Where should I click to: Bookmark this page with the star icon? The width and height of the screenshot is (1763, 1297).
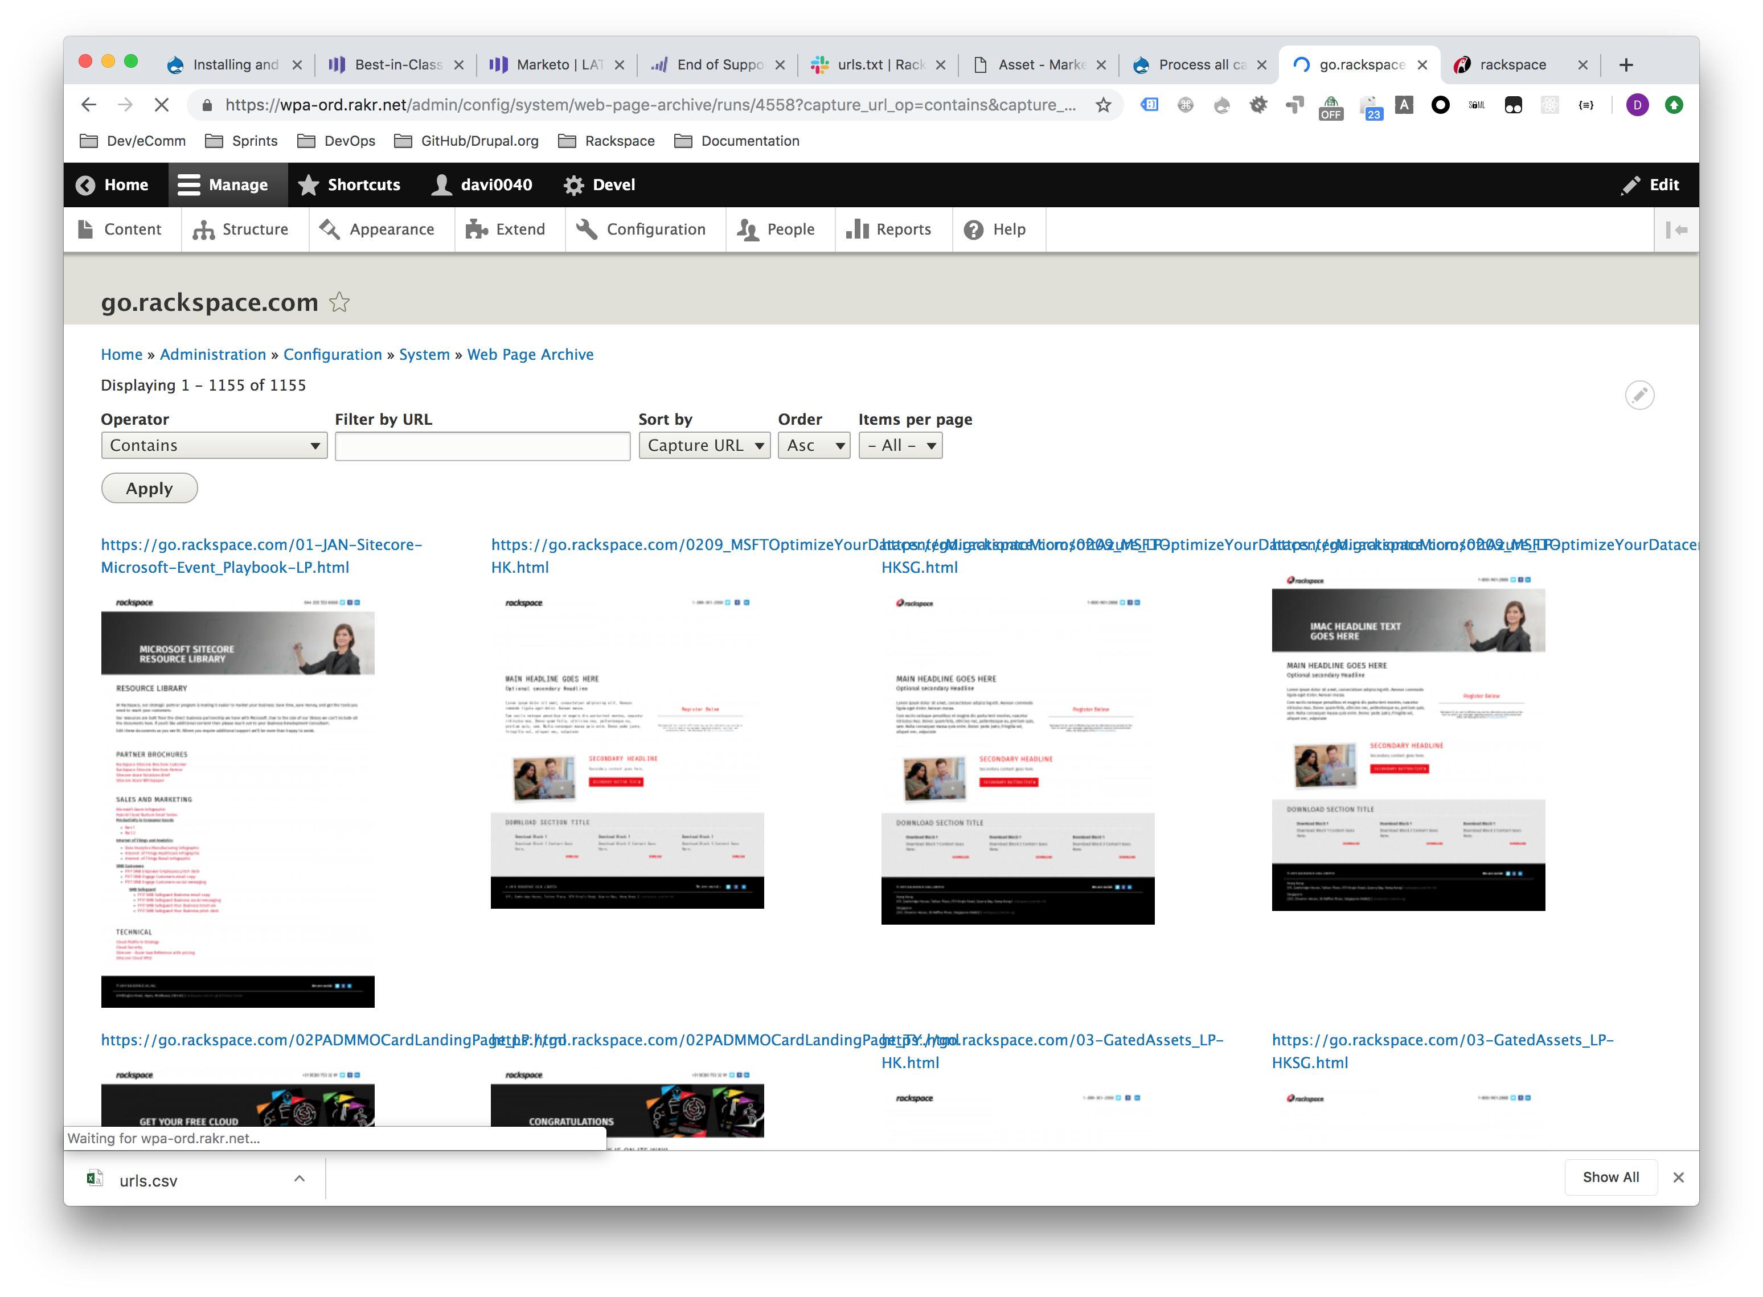(x=1102, y=104)
